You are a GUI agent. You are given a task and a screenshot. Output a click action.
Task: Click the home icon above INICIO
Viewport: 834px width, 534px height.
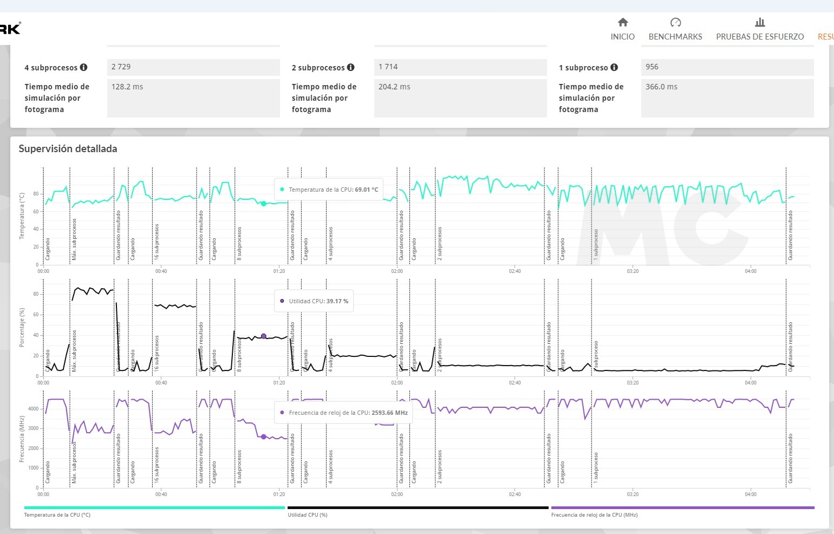click(623, 22)
